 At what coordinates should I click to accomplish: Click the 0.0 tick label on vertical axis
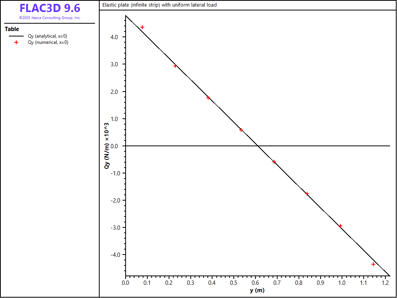pos(114,146)
